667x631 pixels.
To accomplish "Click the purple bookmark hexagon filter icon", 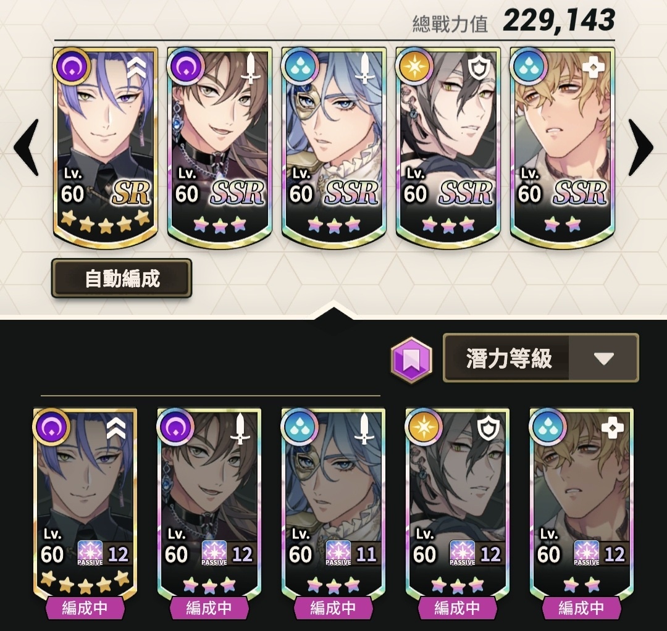I will (x=411, y=360).
